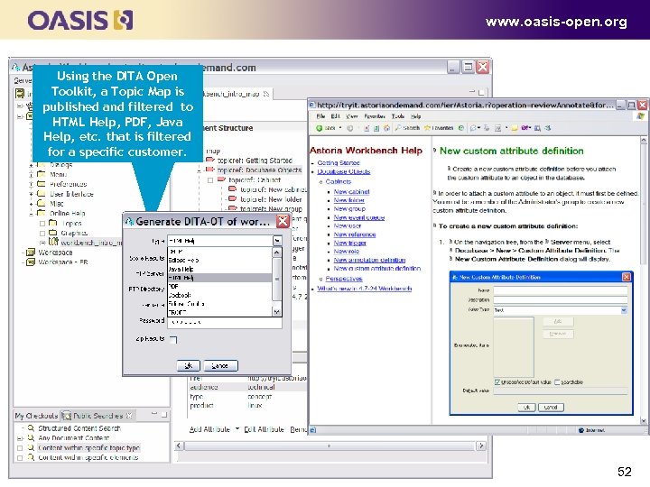Click the Print icon in the browser toolbar

pos(487,128)
